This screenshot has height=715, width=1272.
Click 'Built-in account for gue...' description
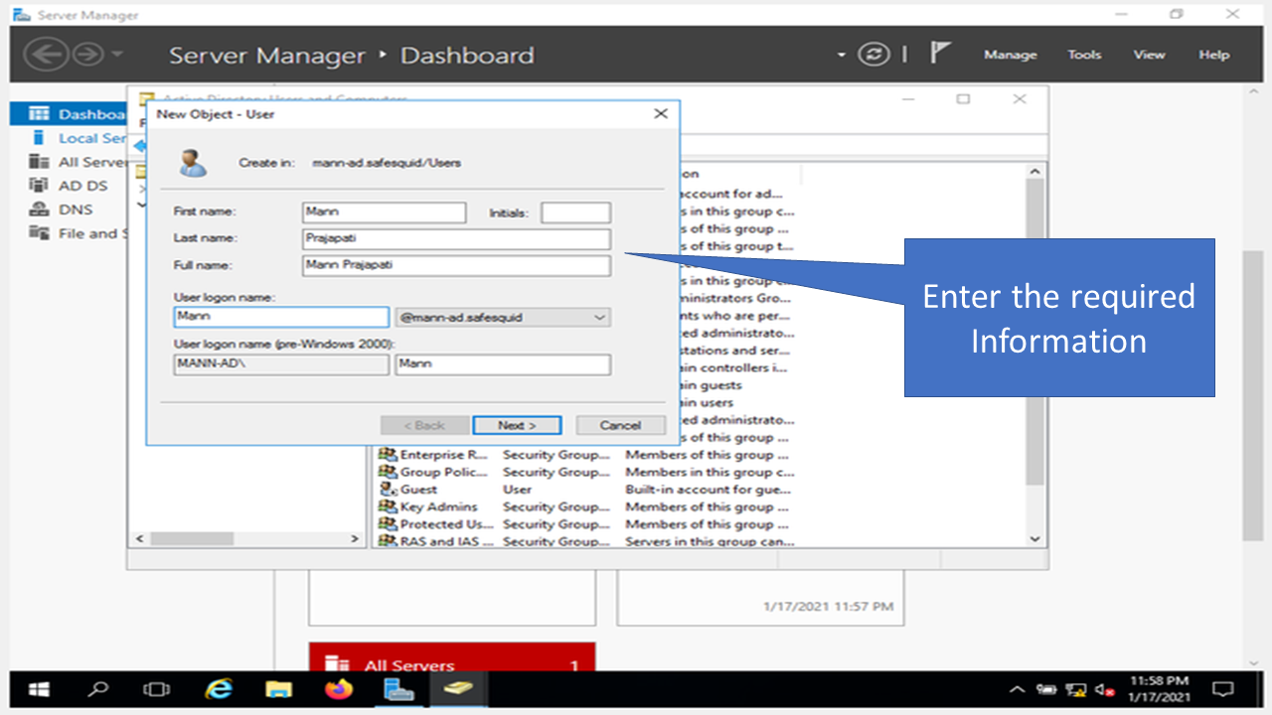[709, 490]
